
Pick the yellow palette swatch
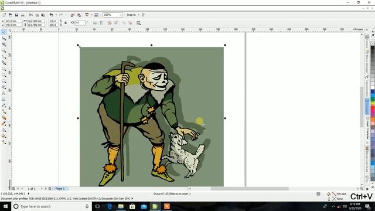point(373,103)
